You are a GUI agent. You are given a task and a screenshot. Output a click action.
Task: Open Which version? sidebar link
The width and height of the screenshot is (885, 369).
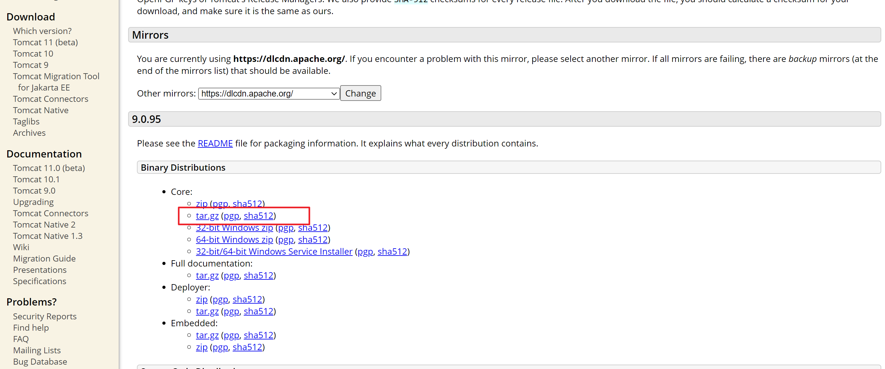42,31
